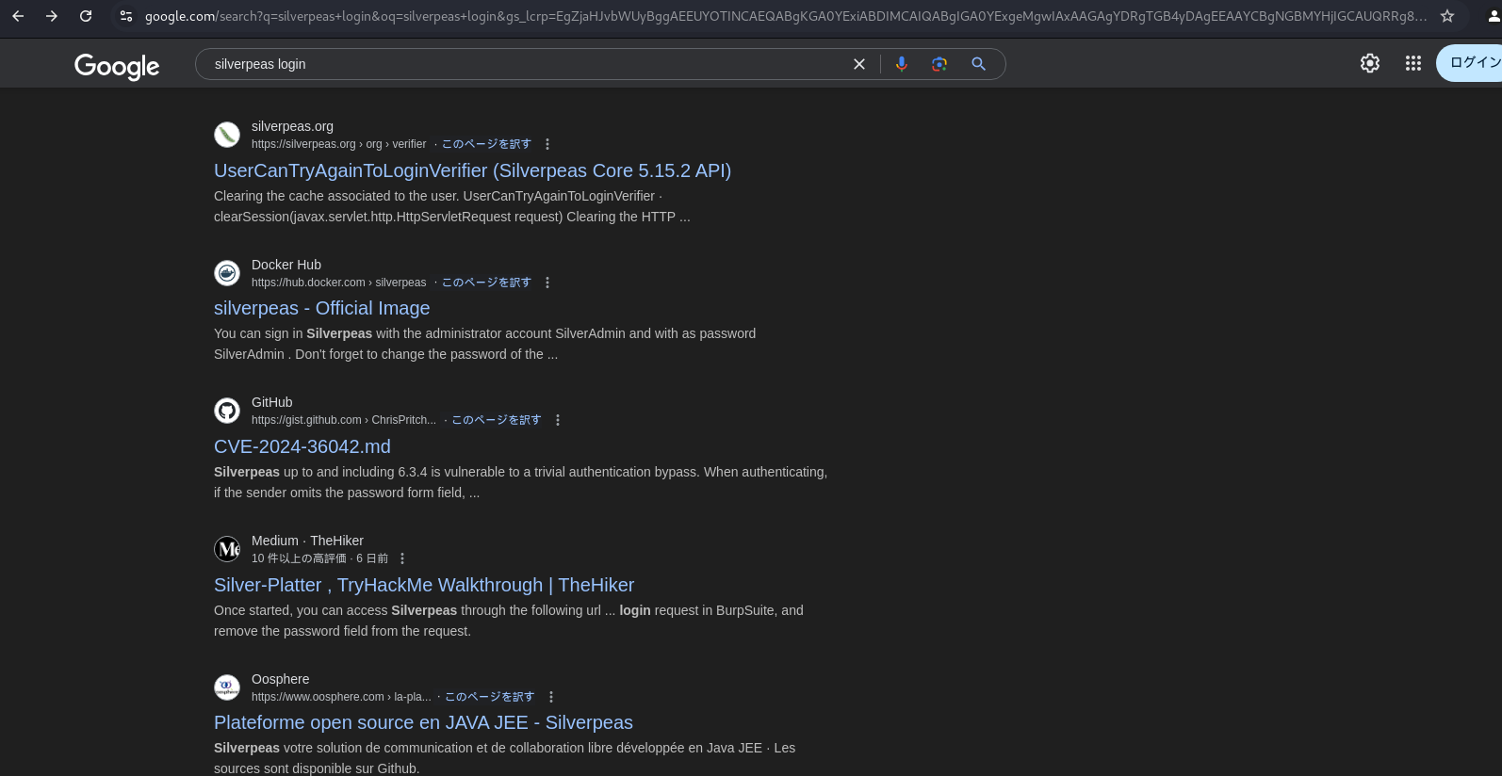Viewport: 1502px width, 776px height.
Task: Open the UserCanTryAgainToLoginVerifier result link
Action: tap(472, 170)
